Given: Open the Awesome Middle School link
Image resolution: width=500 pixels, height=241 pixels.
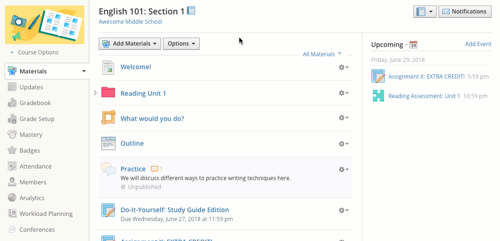Looking at the screenshot, I should [130, 22].
